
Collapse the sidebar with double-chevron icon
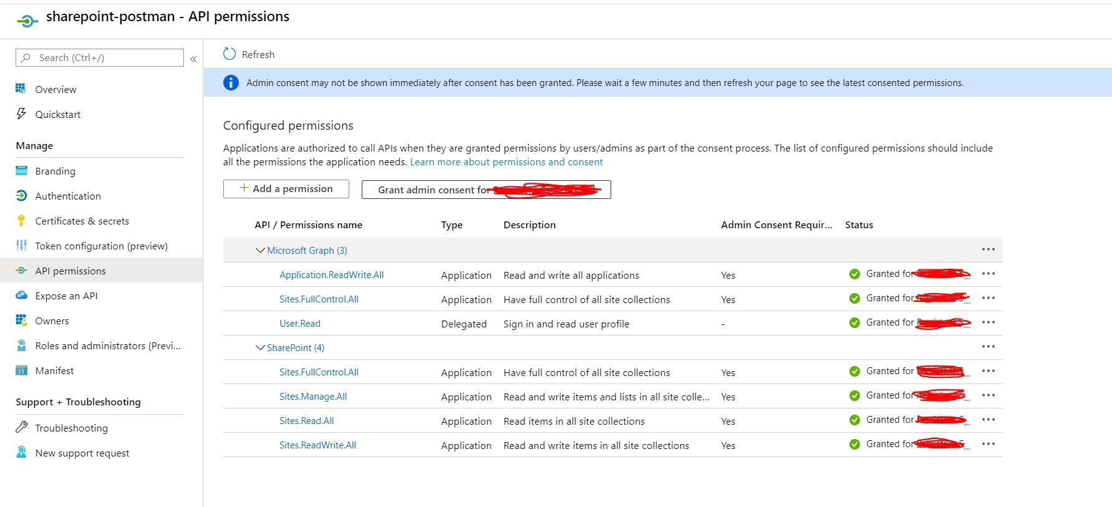193,59
